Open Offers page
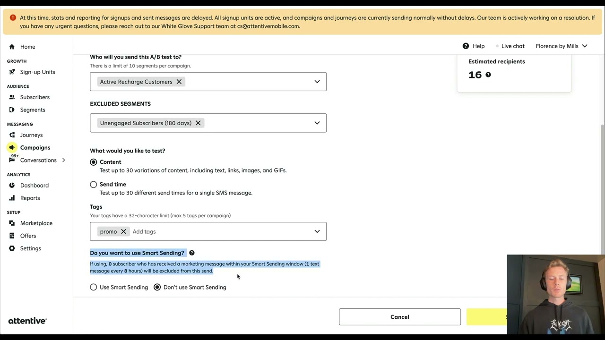This screenshot has width=605, height=340. click(28, 236)
